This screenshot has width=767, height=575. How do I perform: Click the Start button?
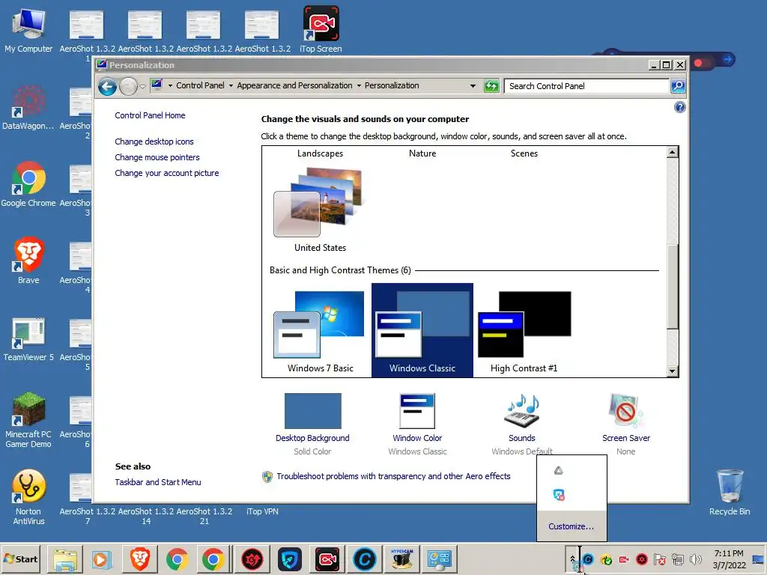(x=20, y=559)
